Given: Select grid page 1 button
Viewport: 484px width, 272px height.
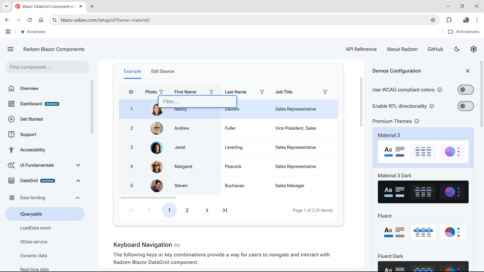Looking at the screenshot, I should click(169, 210).
